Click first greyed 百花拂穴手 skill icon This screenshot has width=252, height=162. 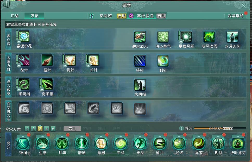[24, 109]
